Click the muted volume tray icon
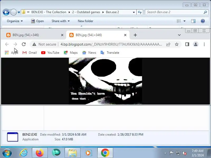 (184, 153)
